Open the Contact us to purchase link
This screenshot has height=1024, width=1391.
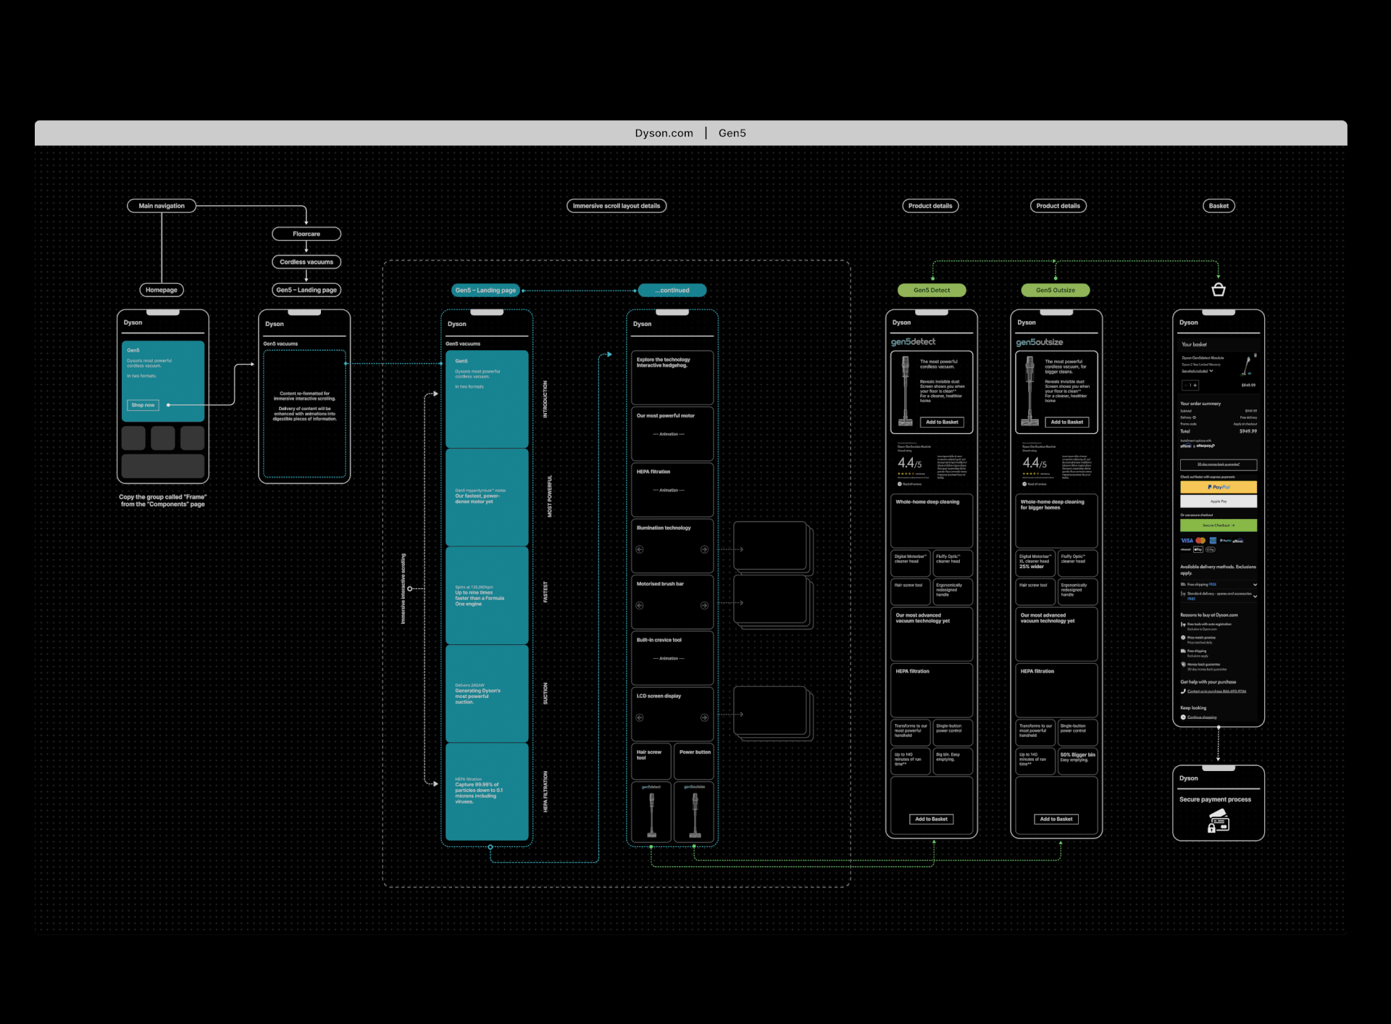(x=1216, y=691)
